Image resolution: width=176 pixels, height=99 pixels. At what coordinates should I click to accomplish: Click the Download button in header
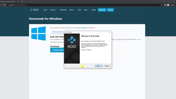pos(102,10)
